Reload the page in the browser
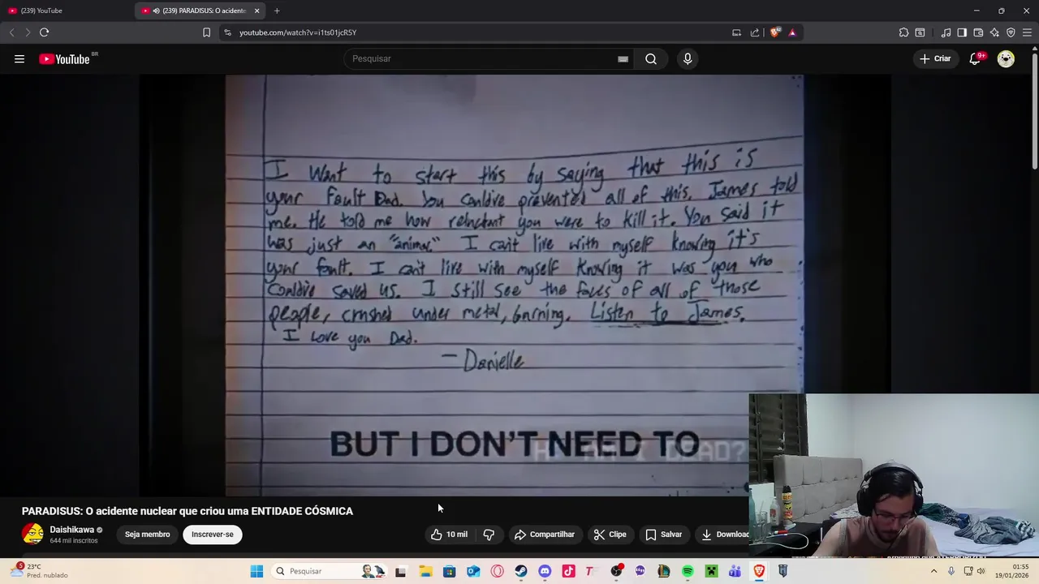 click(44, 32)
